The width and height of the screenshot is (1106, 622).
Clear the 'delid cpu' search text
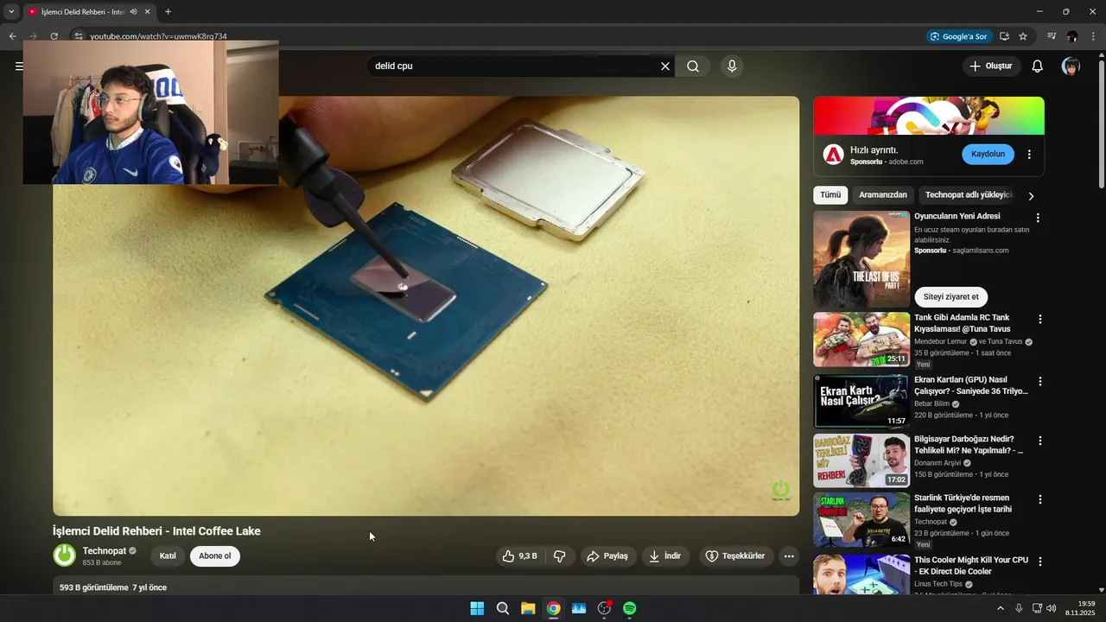[x=665, y=67]
